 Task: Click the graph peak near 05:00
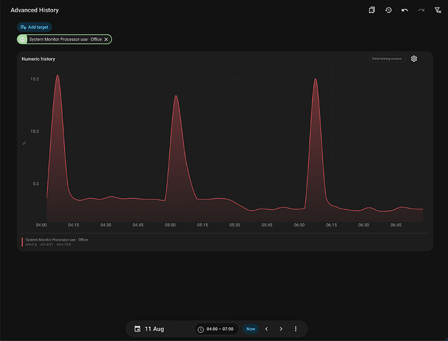176,96
